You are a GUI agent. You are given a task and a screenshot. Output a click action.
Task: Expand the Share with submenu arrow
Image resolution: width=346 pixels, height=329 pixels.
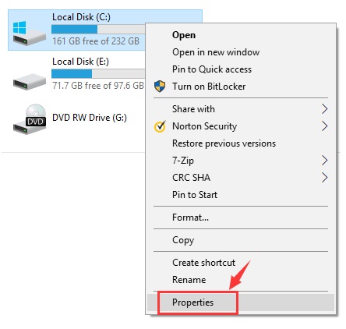[x=324, y=109]
